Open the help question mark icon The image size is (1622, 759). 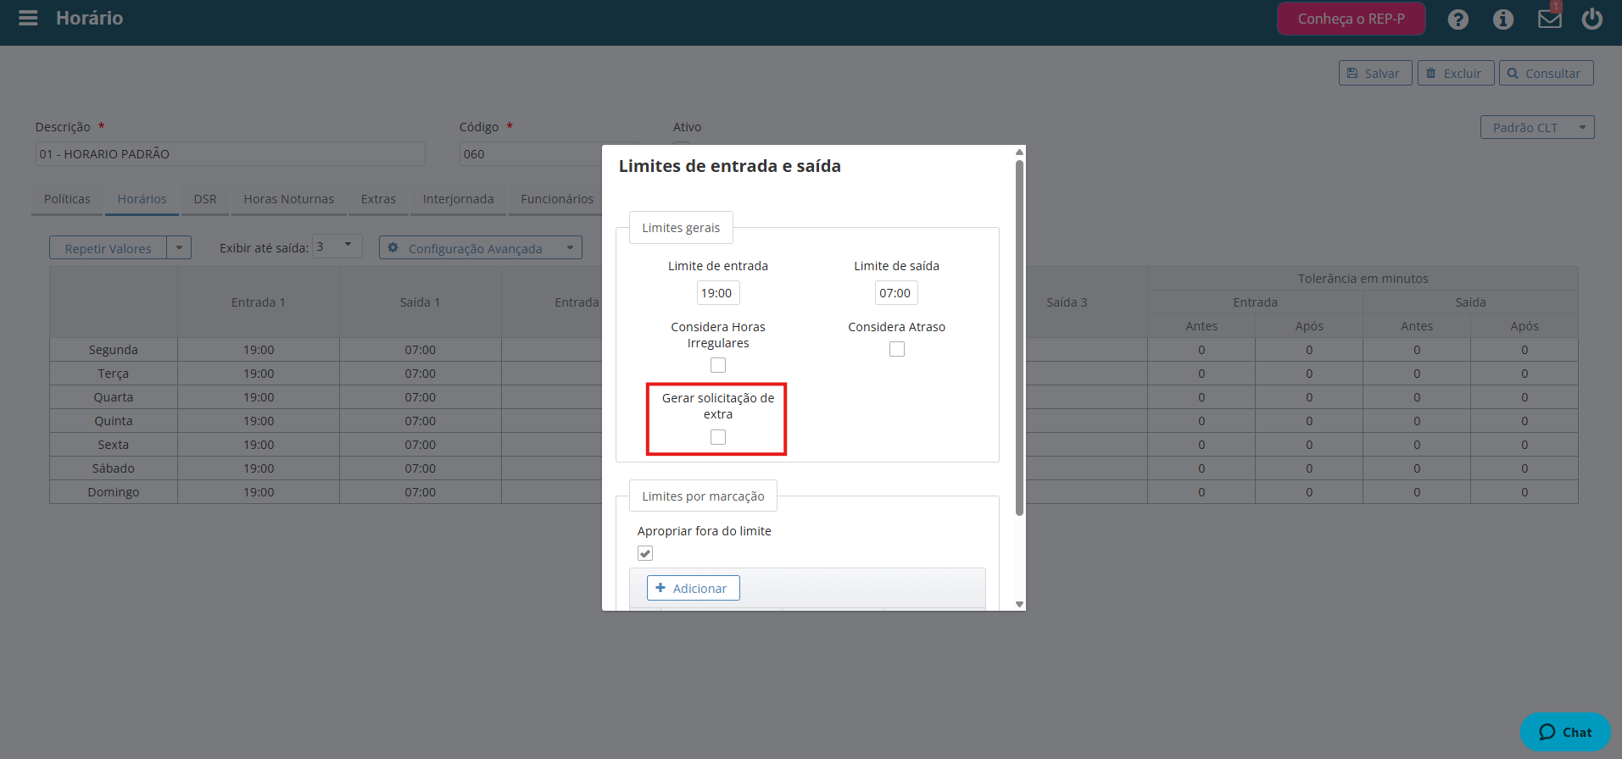pos(1458,19)
